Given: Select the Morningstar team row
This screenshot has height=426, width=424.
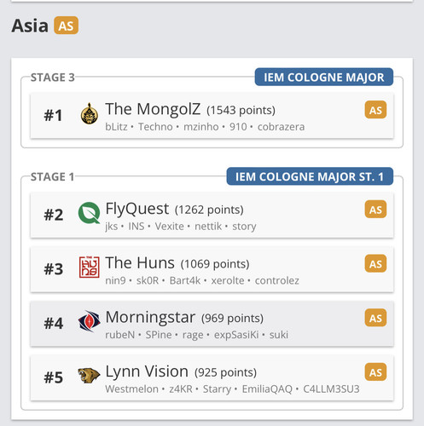Looking at the screenshot, I should coord(212,324).
